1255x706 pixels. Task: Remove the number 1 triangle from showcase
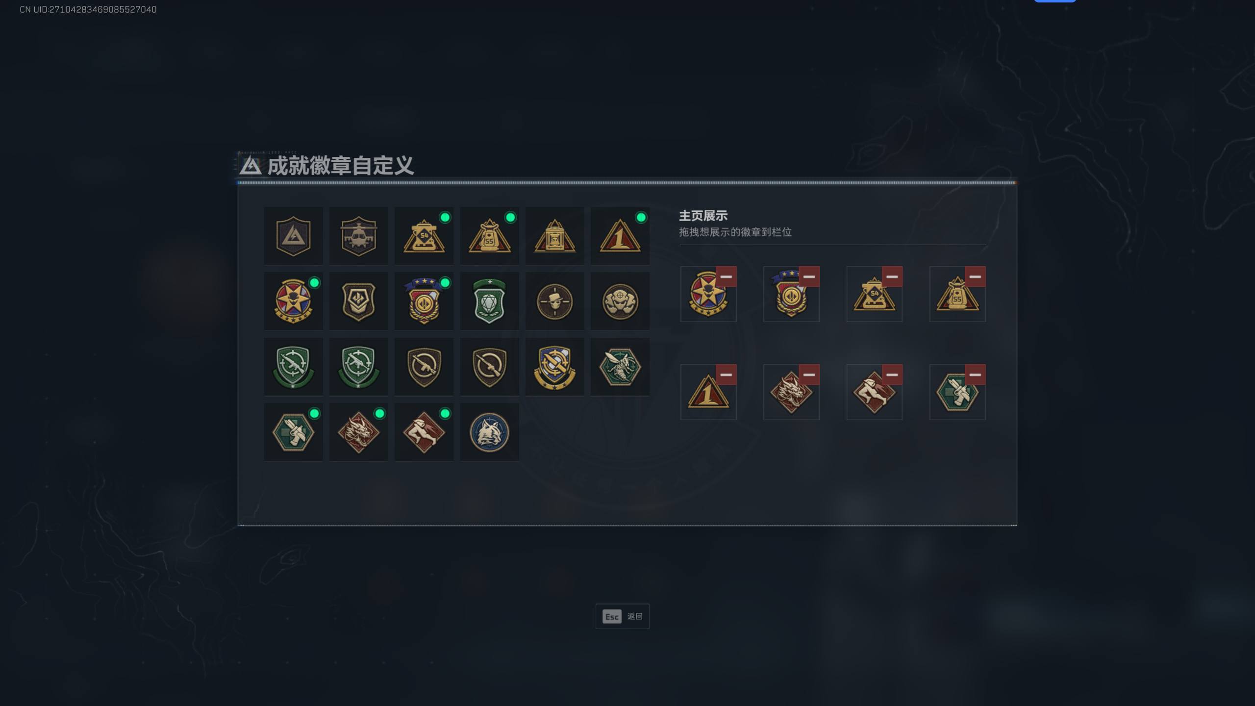coord(726,375)
